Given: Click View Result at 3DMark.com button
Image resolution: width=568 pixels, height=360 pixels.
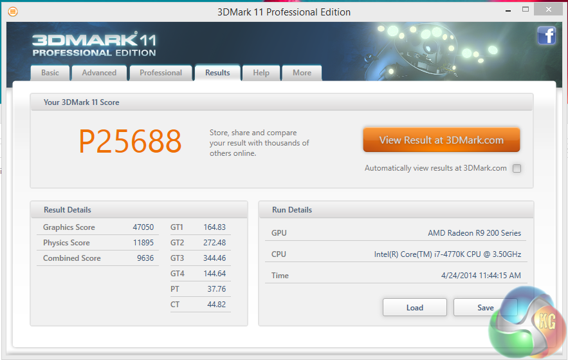Looking at the screenshot, I should 441,140.
